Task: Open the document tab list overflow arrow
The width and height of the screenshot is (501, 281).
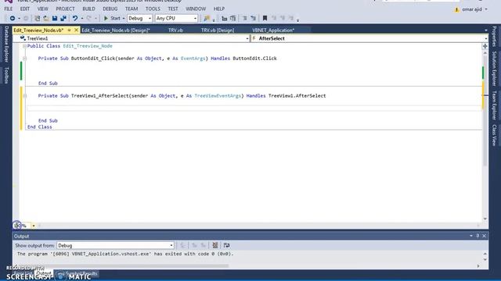Action: tap(486, 30)
